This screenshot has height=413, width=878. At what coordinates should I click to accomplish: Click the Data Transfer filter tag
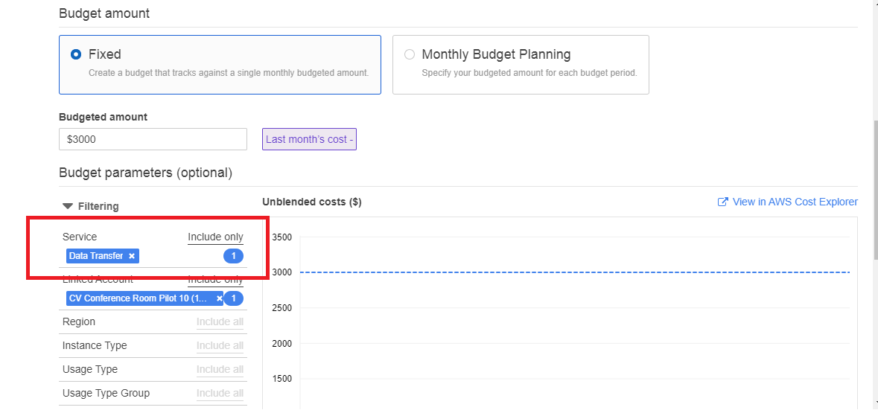tap(96, 256)
